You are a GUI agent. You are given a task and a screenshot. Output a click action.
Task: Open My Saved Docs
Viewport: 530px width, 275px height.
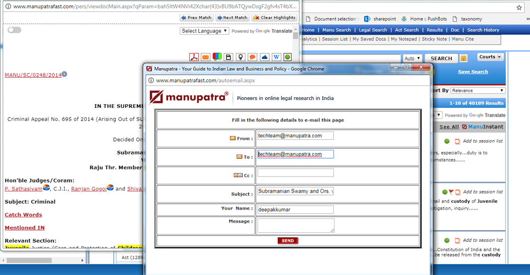369,39
